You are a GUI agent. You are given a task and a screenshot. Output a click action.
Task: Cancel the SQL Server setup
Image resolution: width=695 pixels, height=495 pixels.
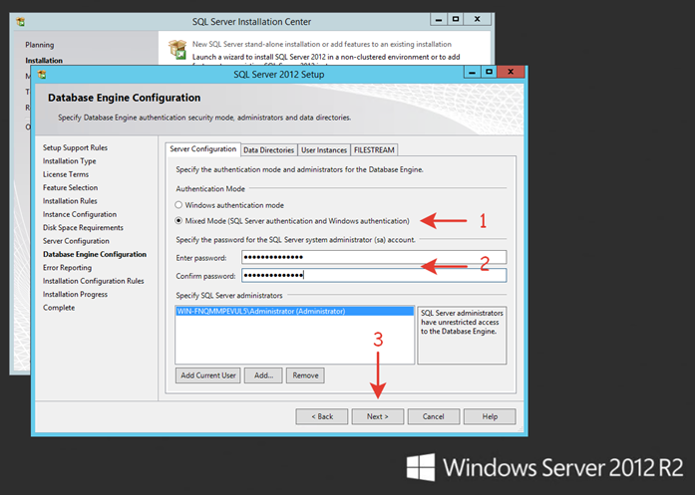(434, 416)
